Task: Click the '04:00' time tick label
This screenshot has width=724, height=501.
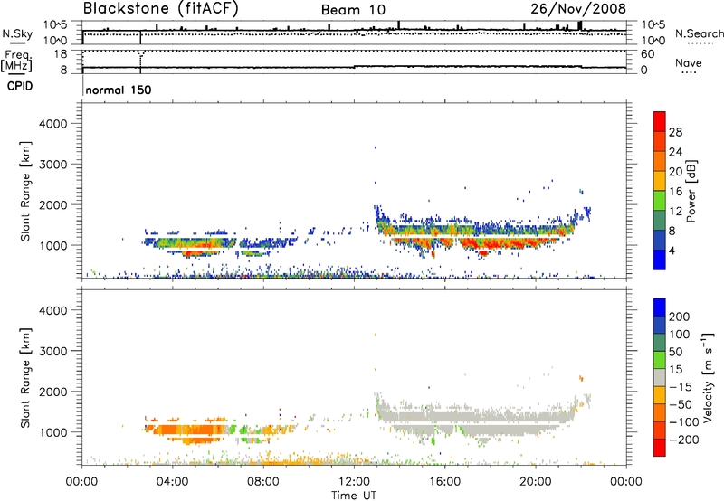Action: [x=172, y=482]
